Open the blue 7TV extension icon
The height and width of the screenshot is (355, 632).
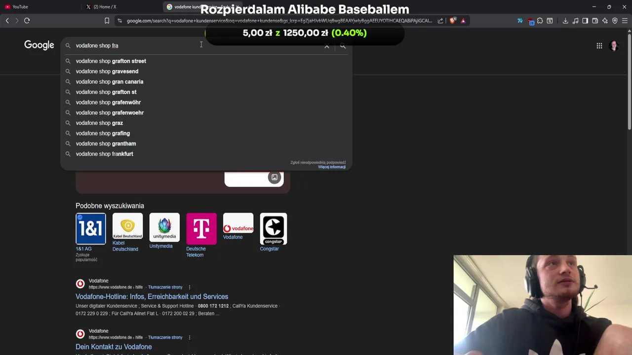pos(520,21)
